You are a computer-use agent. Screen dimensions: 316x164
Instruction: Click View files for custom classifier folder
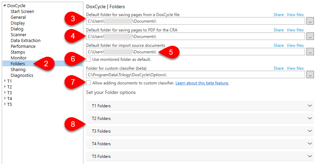pyautogui.click(x=295, y=68)
